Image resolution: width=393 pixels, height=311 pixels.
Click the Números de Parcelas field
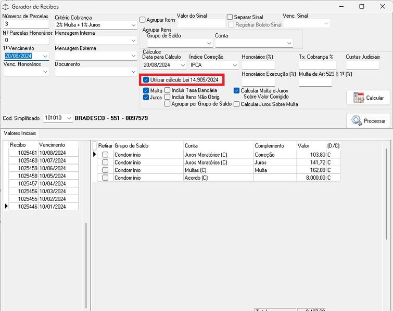[x=26, y=24]
